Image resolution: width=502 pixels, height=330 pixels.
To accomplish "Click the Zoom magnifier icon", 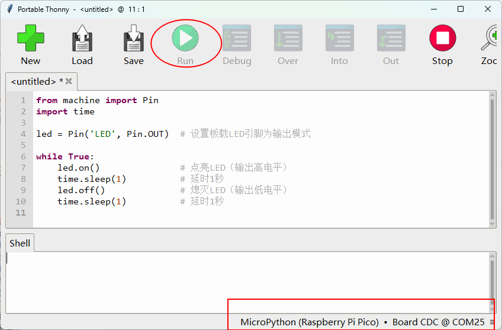I will 489,38.
